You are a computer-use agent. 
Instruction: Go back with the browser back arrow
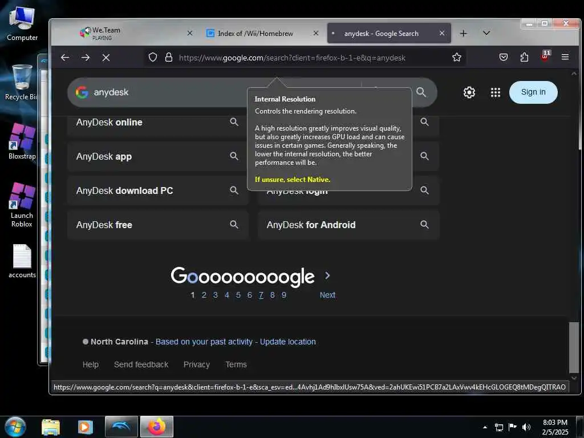(x=65, y=58)
